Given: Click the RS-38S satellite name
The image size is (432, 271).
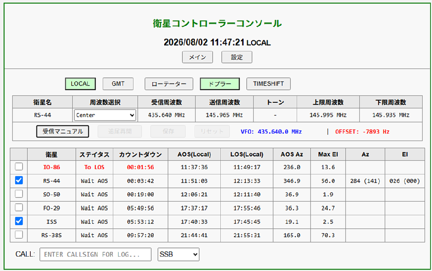Looking at the screenshot, I should (51, 235).
